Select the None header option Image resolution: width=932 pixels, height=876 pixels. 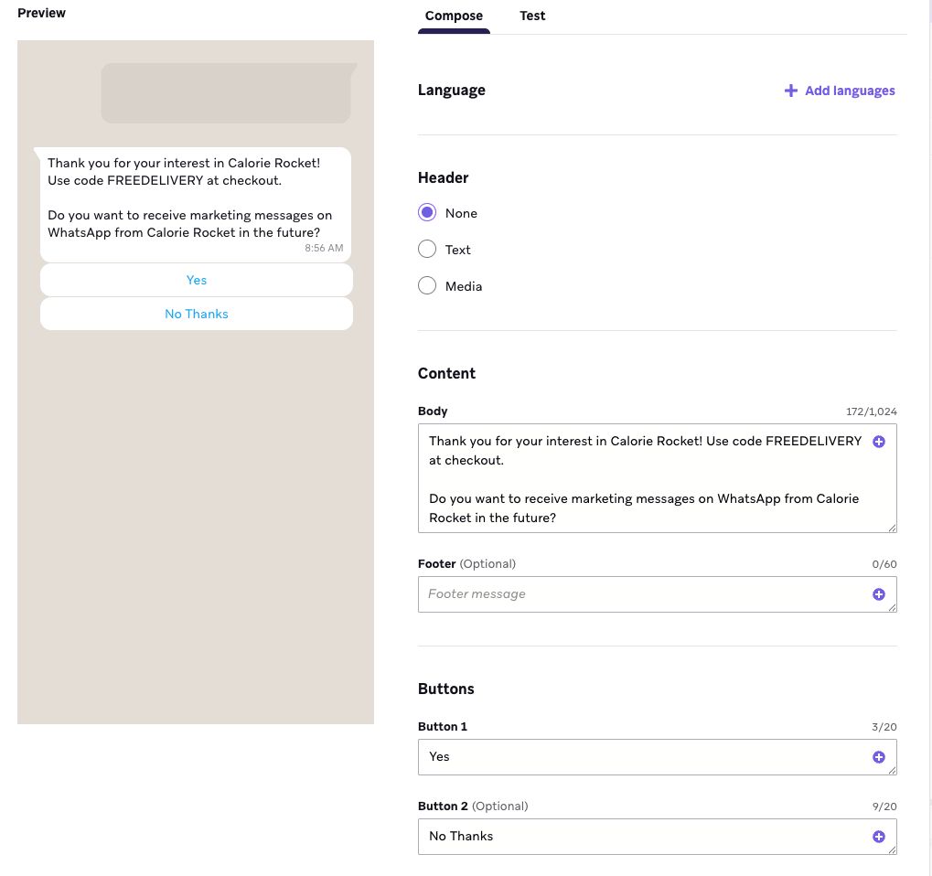427,213
